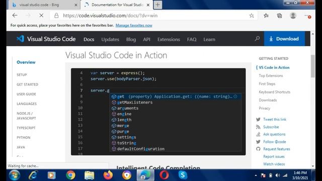Expand the TYPESCRIPT sidebar section
The image size is (322, 181).
(26, 128)
